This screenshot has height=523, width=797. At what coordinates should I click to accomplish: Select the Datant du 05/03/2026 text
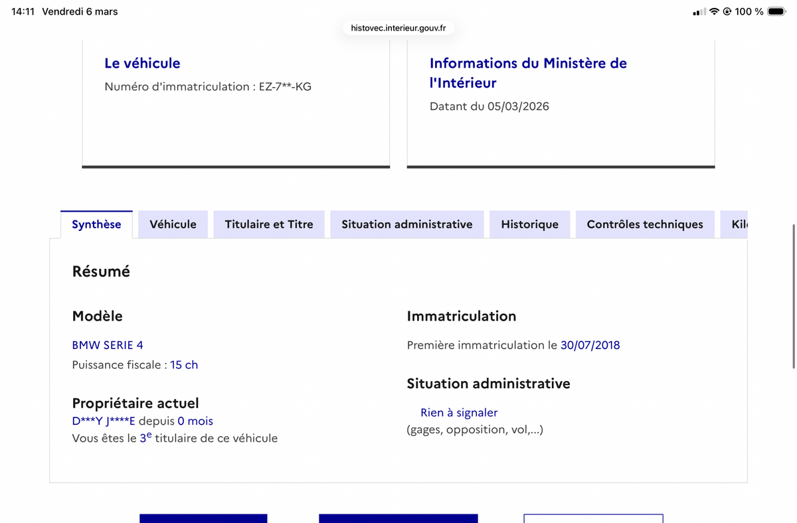pos(489,106)
